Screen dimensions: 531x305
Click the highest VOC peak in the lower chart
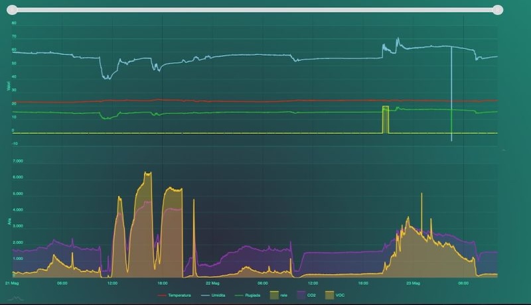pyautogui.click(x=147, y=174)
